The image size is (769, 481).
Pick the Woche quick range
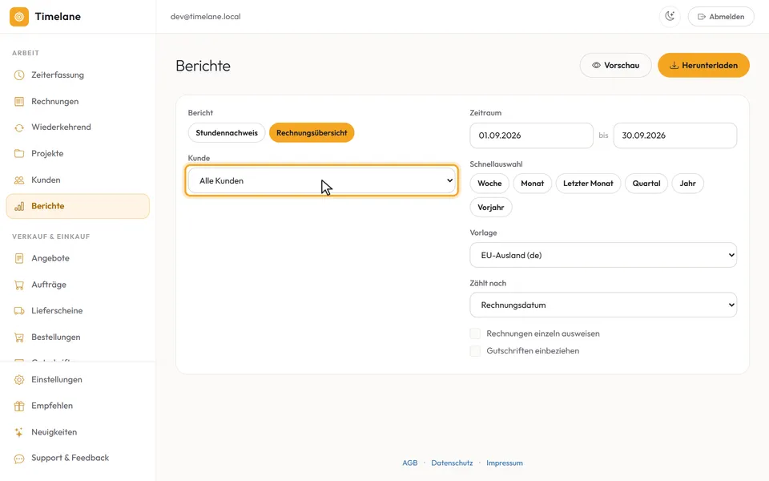click(x=489, y=184)
